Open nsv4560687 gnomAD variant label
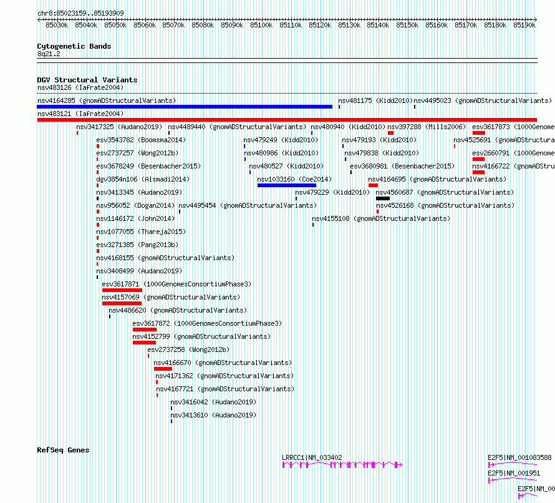The height and width of the screenshot is (503, 555). pos(445,192)
